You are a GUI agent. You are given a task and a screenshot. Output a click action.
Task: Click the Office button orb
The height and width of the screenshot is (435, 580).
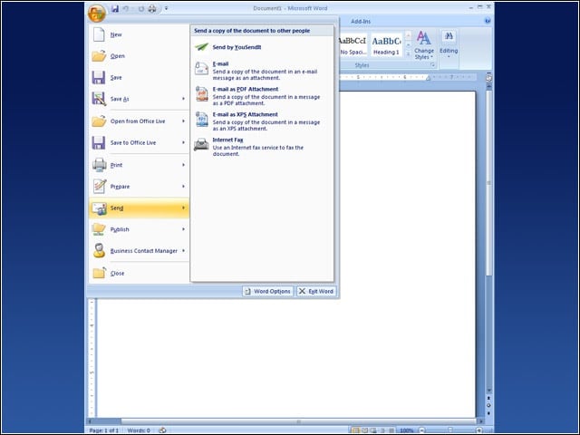[97, 13]
